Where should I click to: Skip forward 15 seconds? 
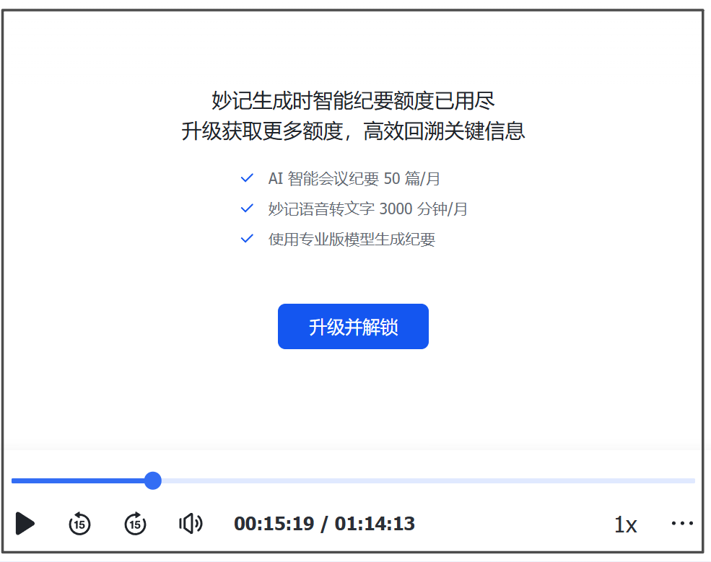135,524
